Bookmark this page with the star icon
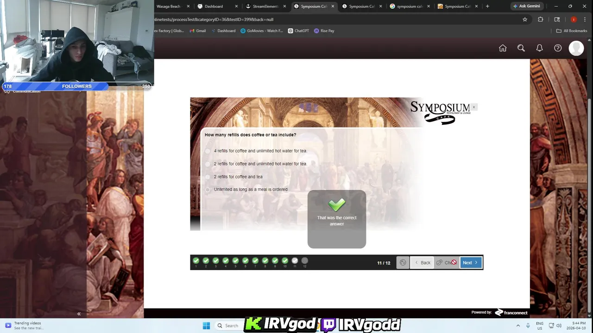This screenshot has height=333, width=593. click(525, 19)
